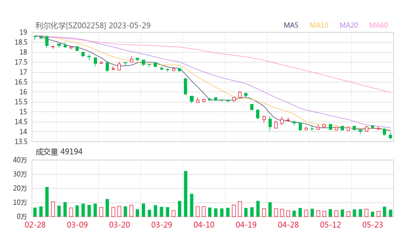Click the 14.5 price axis label
Viewport: 399px width, 237px height.
tap(21, 122)
